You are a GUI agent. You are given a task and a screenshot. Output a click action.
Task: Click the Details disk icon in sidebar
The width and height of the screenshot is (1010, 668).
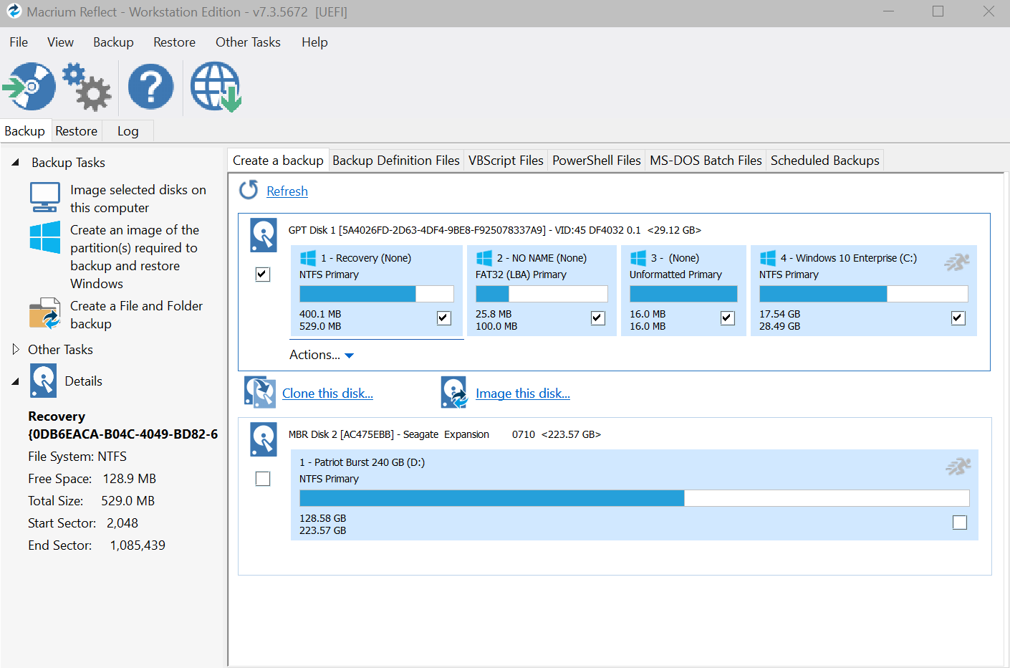pos(43,381)
